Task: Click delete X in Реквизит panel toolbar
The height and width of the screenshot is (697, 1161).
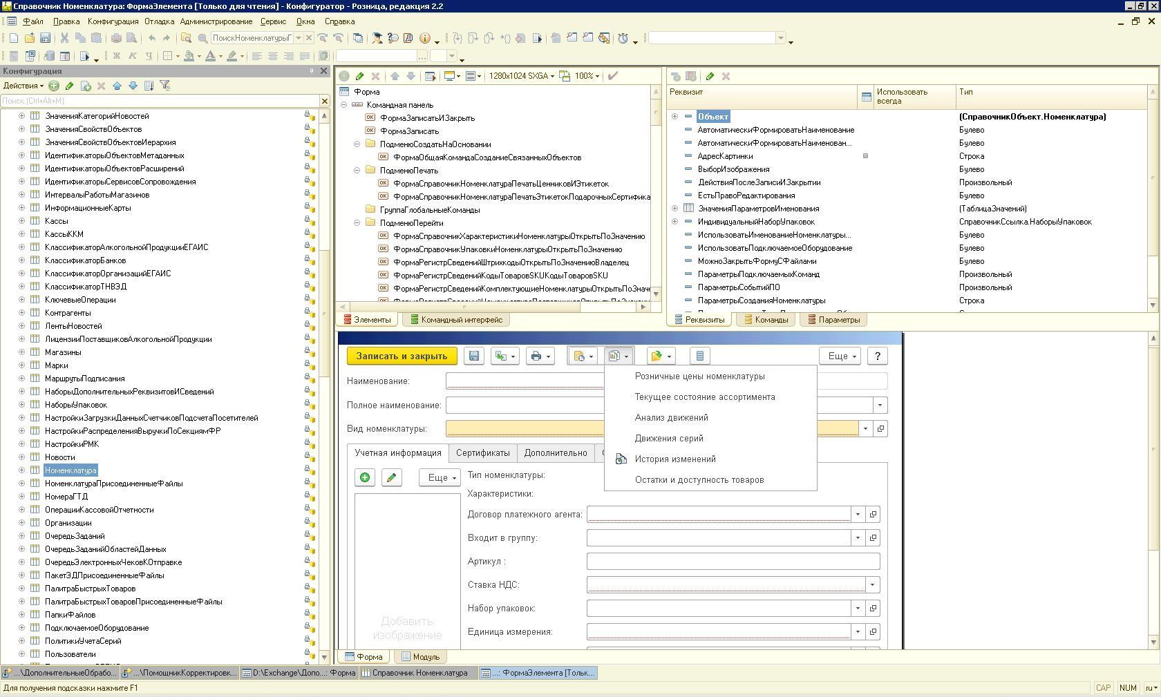Action: tap(726, 76)
